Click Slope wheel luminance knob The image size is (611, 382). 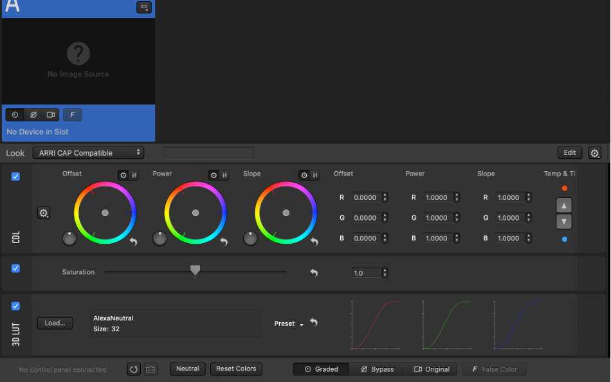coord(250,239)
